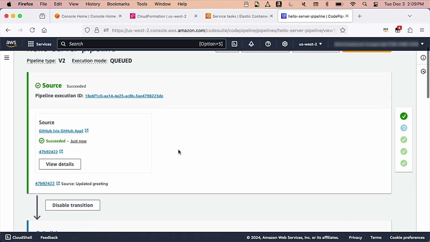
Task: Open the Firefox extensions puzzle icon
Action: (x=410, y=30)
